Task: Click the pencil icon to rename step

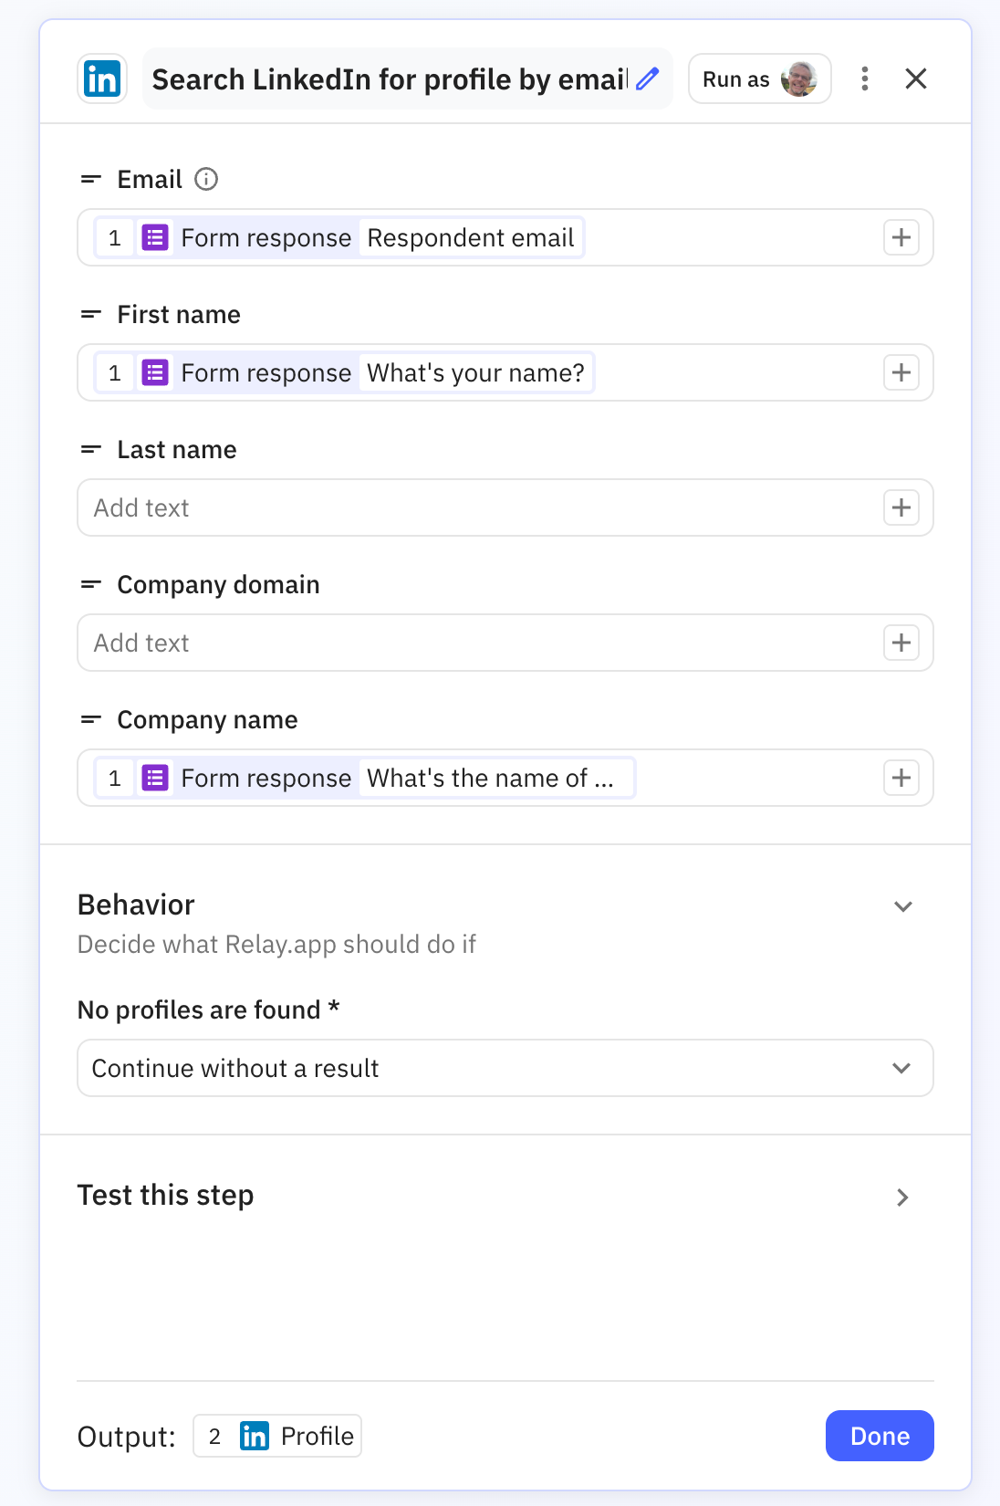Action: [648, 79]
